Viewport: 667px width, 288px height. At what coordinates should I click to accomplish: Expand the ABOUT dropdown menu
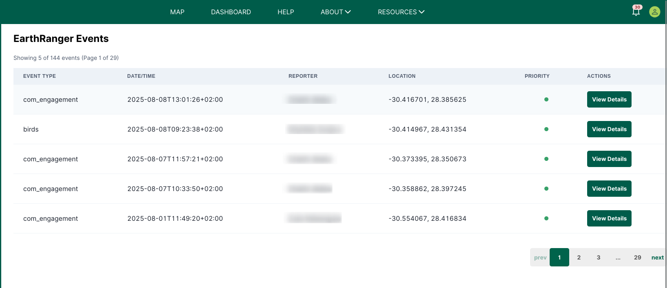pos(336,12)
